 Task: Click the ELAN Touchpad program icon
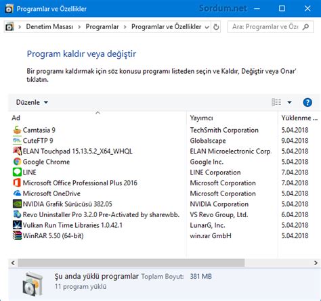[17, 152]
